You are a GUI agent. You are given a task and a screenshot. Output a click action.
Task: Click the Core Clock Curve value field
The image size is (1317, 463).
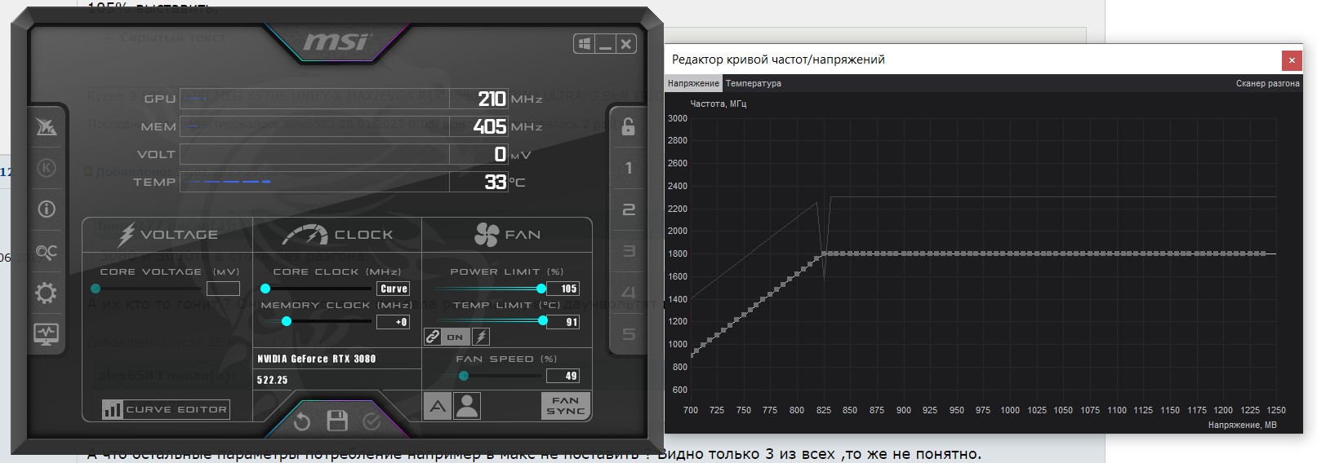394,289
